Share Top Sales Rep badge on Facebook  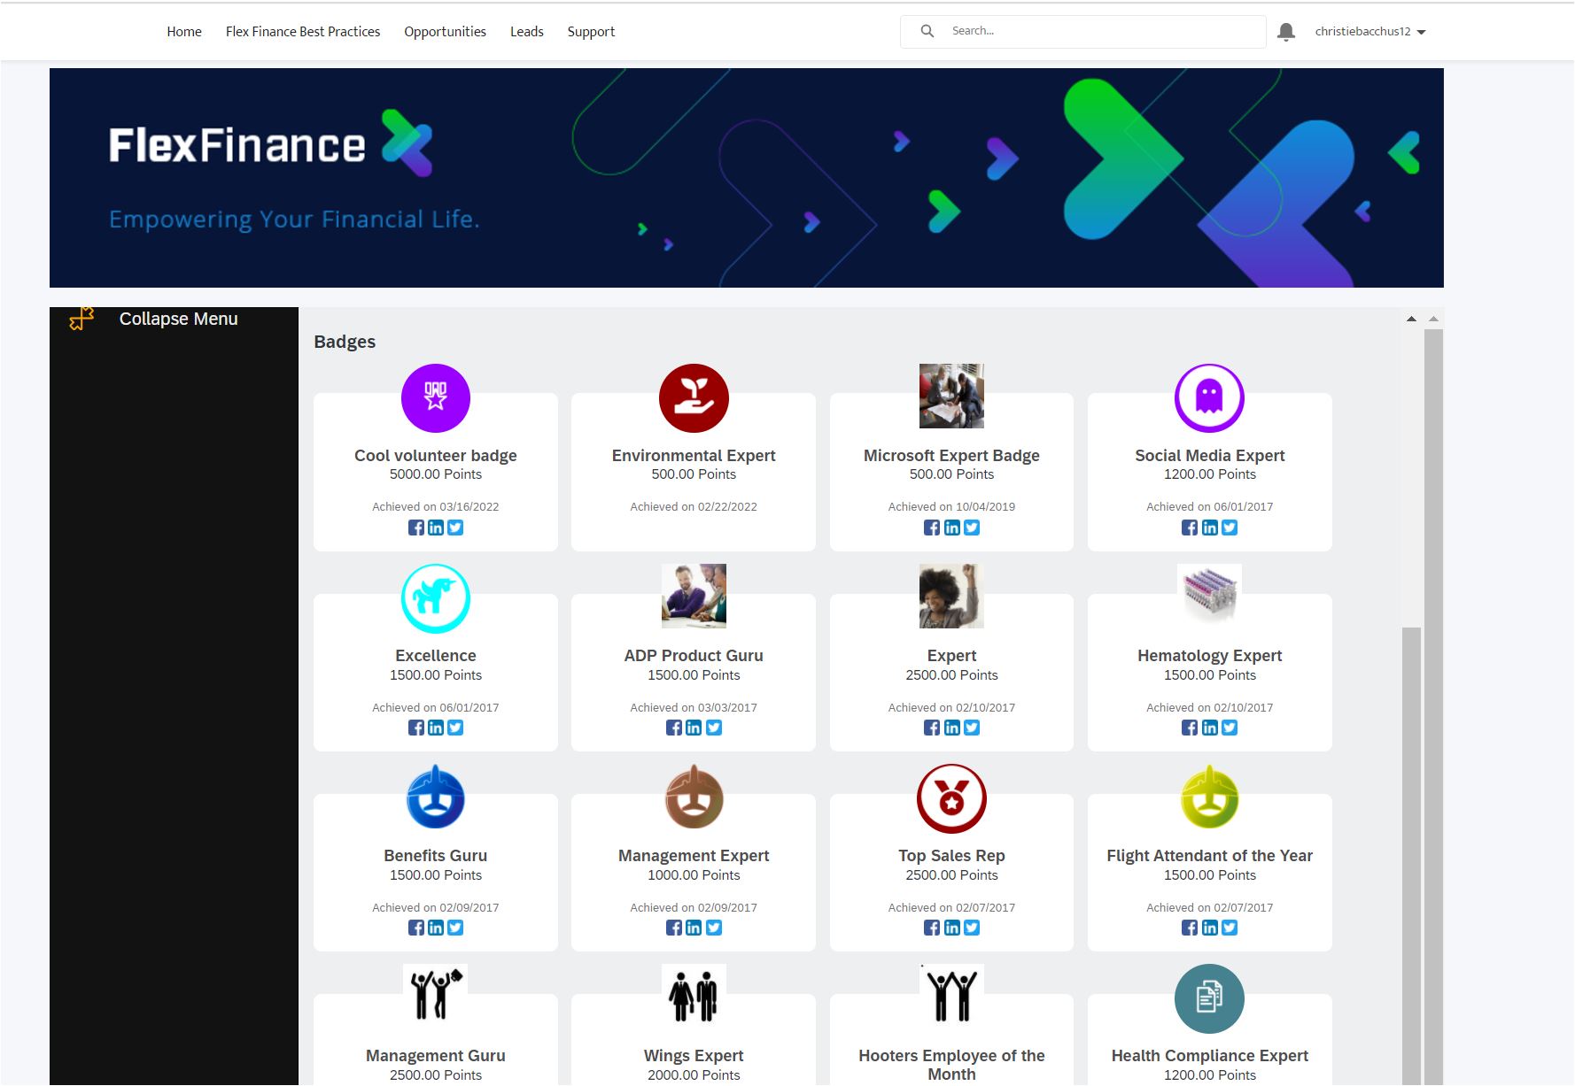(x=932, y=927)
